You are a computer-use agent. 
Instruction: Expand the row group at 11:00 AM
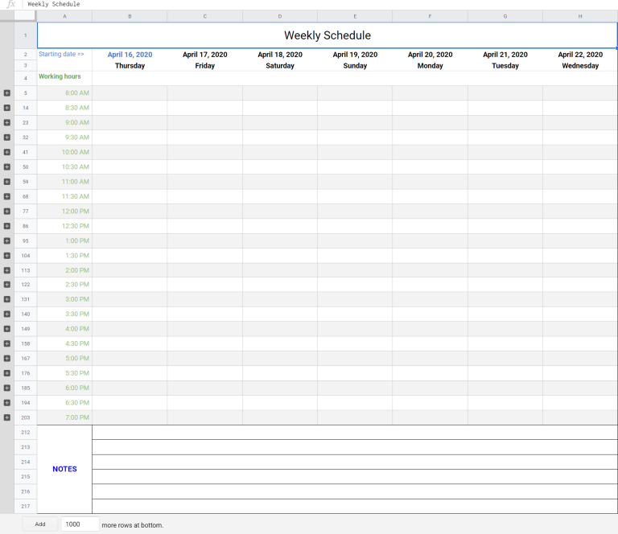7,182
